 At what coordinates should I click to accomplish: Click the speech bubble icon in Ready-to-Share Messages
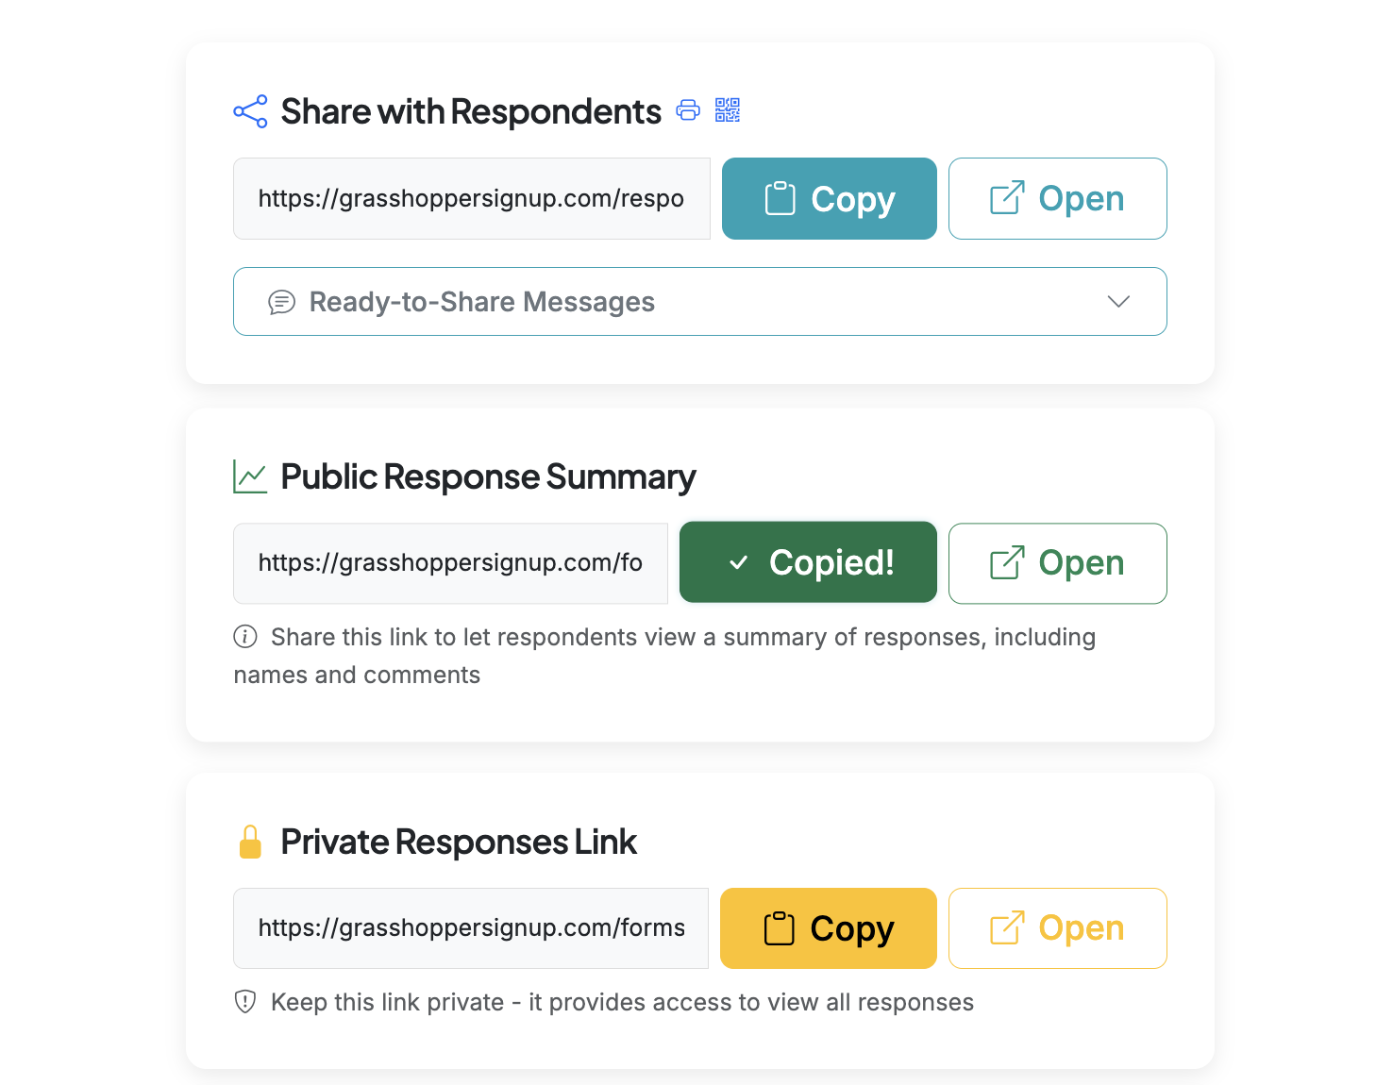tap(282, 302)
